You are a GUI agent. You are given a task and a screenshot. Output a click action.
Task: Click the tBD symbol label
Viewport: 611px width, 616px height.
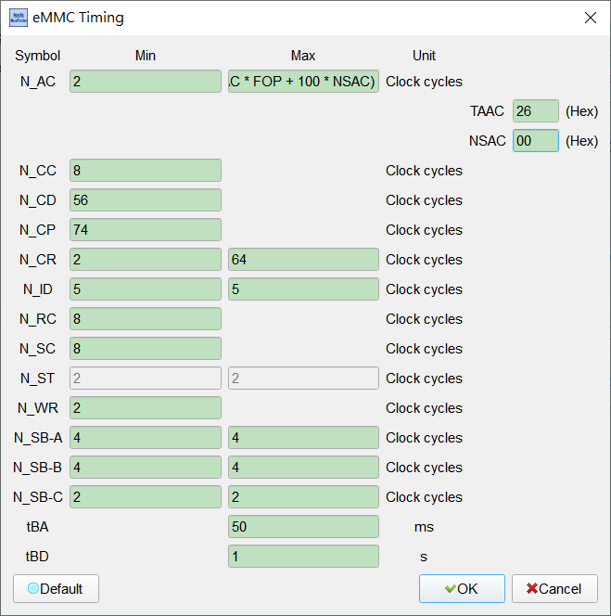click(x=37, y=556)
